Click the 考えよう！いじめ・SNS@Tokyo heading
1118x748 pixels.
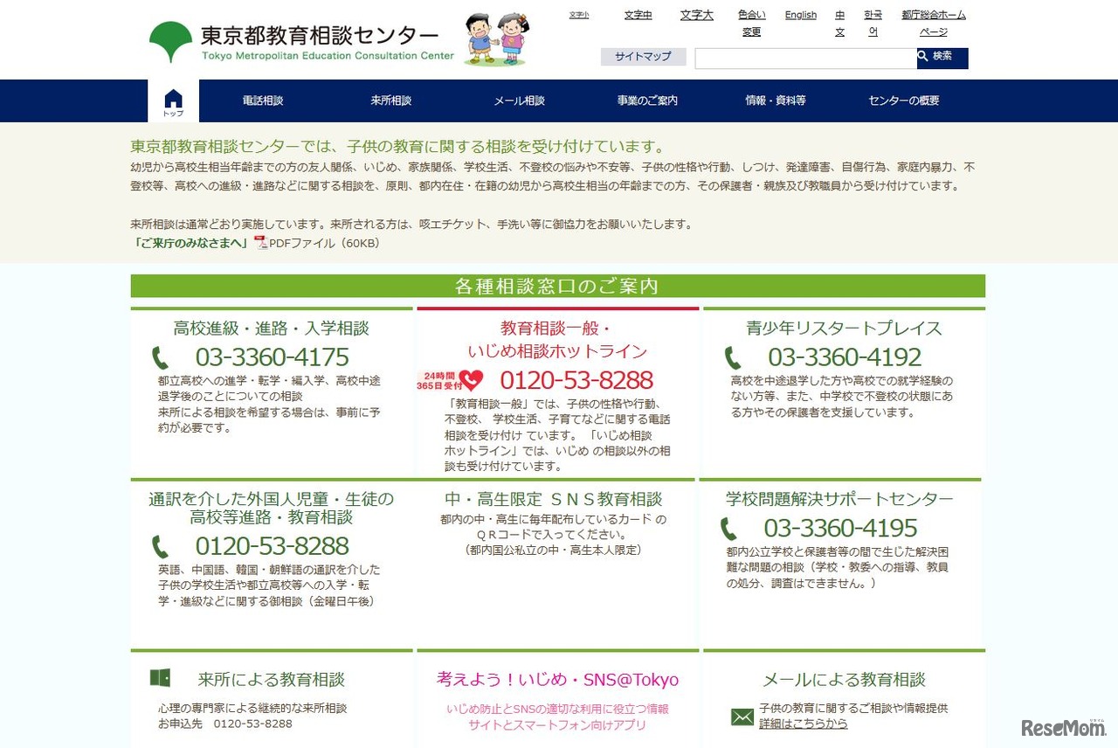pos(558,679)
